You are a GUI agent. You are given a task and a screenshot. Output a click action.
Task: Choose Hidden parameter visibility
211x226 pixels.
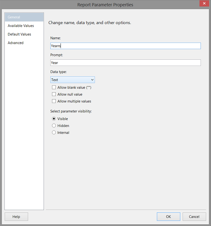click(54, 126)
